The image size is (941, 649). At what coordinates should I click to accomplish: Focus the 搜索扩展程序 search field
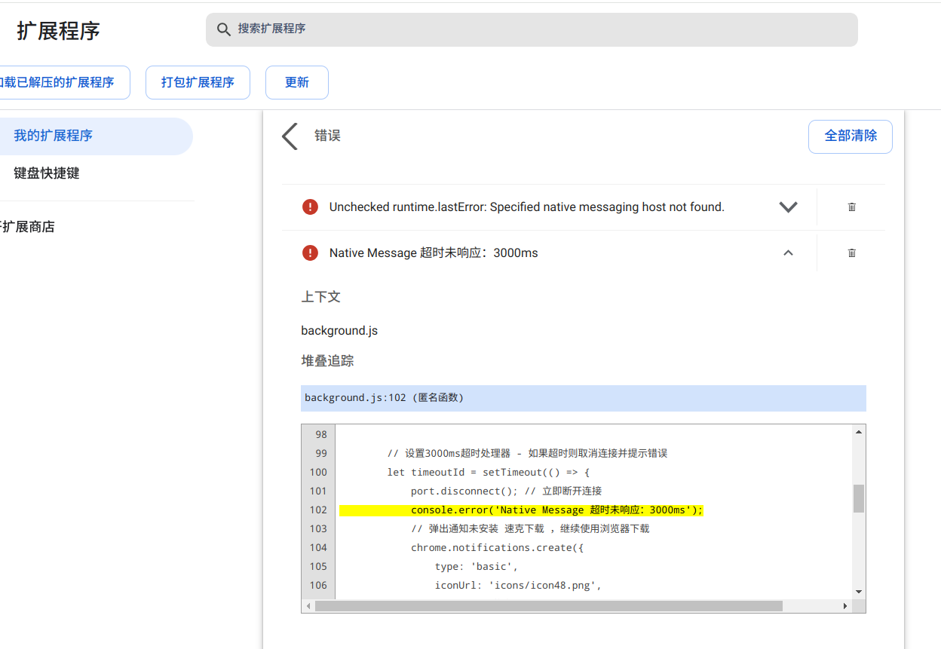coord(532,29)
